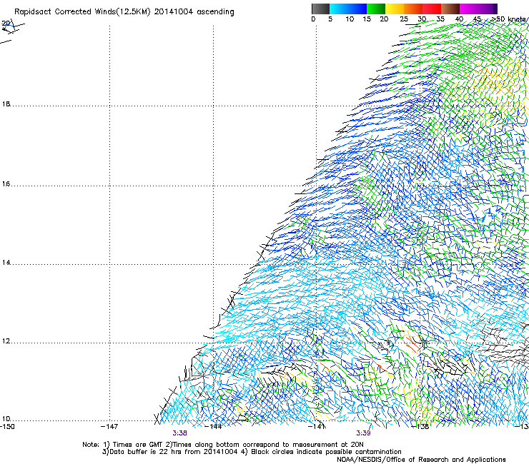Click the gray 0–5 knots legend swatch
Image resolution: width=529 pixels, height=464 pixels.
(x=320, y=9)
